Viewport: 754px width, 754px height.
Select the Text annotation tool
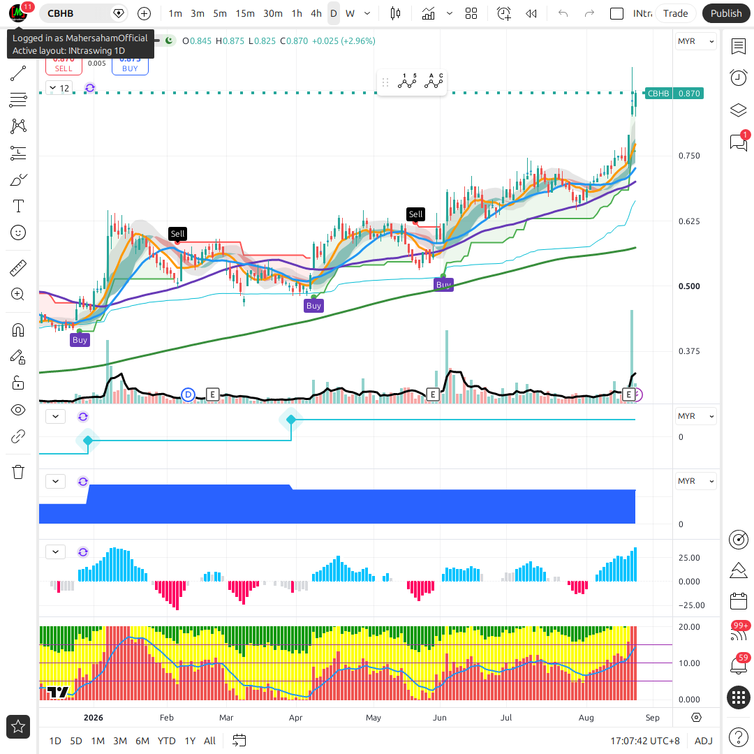point(18,206)
